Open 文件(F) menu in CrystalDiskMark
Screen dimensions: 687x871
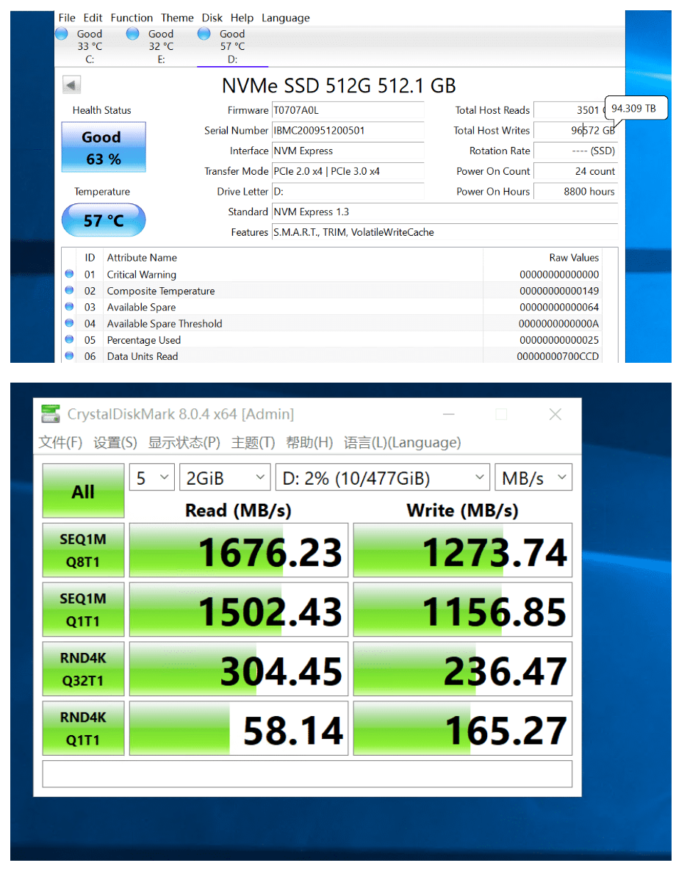point(60,442)
